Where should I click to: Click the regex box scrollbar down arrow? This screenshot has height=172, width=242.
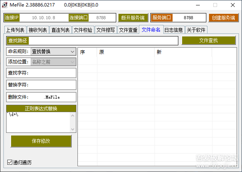click(73, 129)
